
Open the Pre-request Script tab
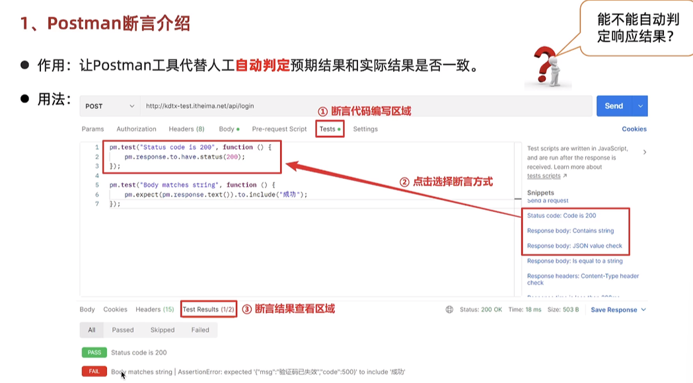[x=279, y=129]
